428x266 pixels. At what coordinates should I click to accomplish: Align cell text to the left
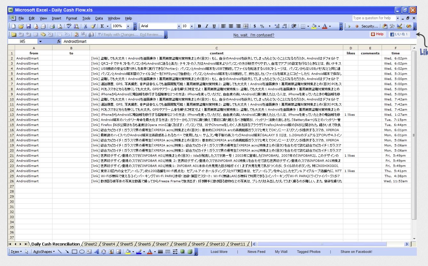click(224, 26)
